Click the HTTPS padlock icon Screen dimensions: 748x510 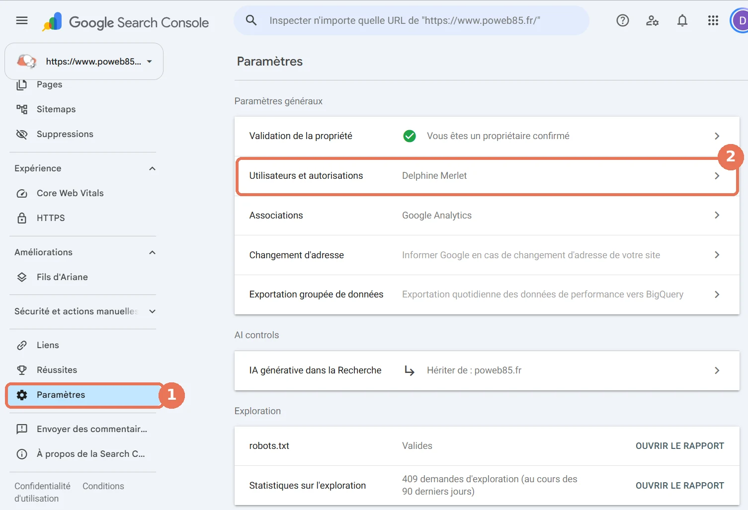pyautogui.click(x=22, y=218)
